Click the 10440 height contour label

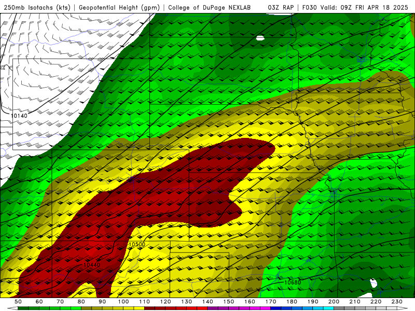tap(92, 265)
